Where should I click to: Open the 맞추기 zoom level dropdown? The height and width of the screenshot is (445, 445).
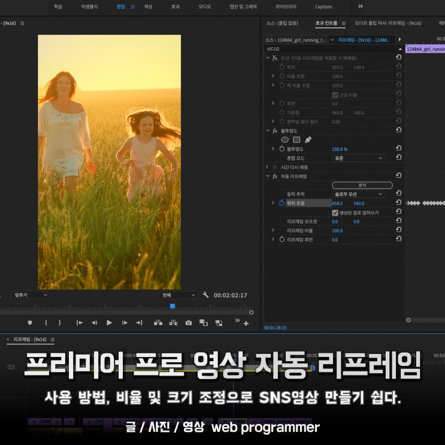(31, 295)
